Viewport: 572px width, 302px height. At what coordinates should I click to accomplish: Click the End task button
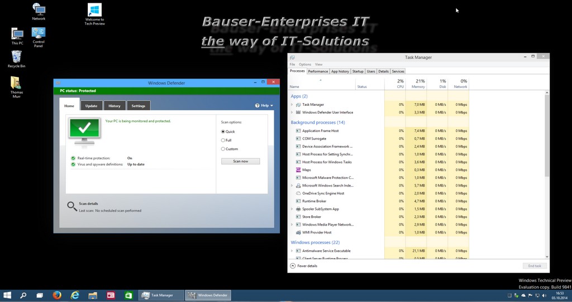[x=535, y=266]
